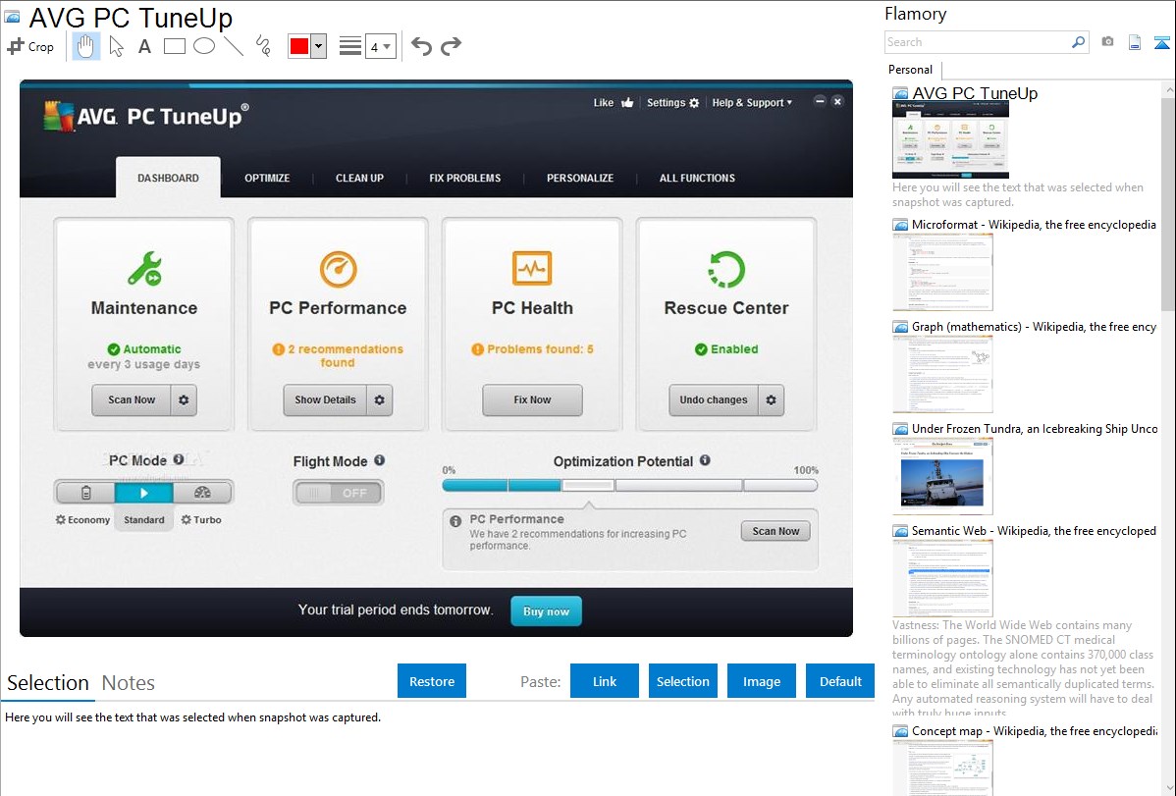Viewport: 1176px width, 796px height.
Task: Open the Clean Up tab
Action: click(x=359, y=178)
